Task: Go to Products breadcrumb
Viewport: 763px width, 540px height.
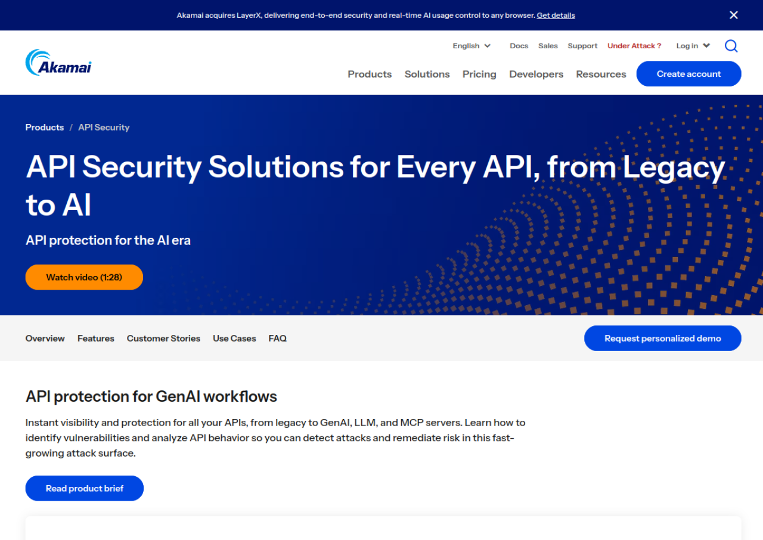Action: click(45, 128)
